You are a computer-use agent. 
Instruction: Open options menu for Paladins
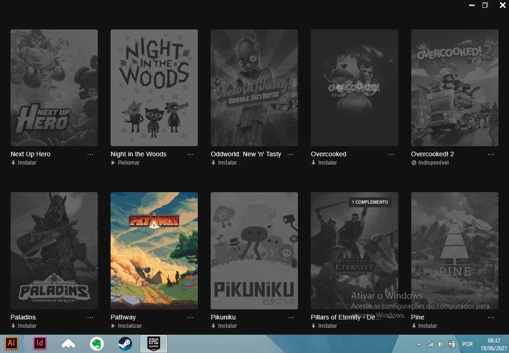(90, 318)
